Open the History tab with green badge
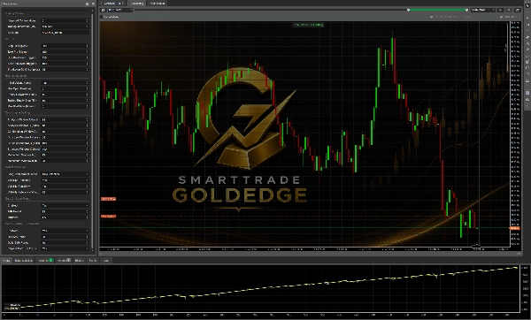The width and height of the screenshot is (531, 320). pos(45,260)
